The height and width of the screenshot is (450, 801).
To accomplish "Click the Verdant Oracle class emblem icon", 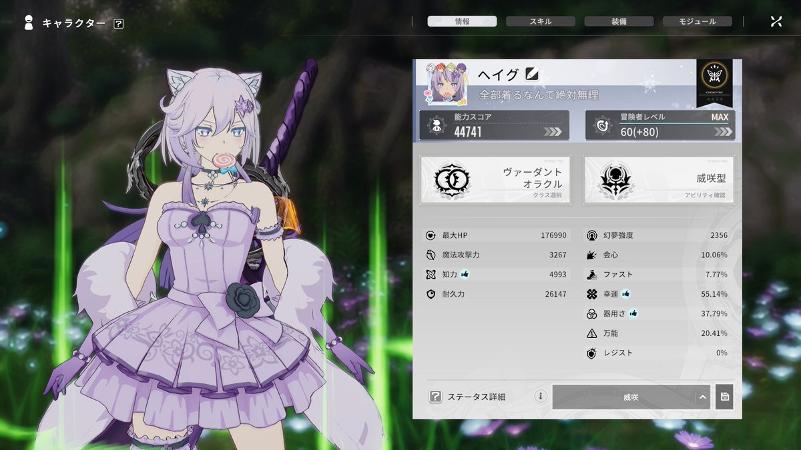I will coord(453,180).
